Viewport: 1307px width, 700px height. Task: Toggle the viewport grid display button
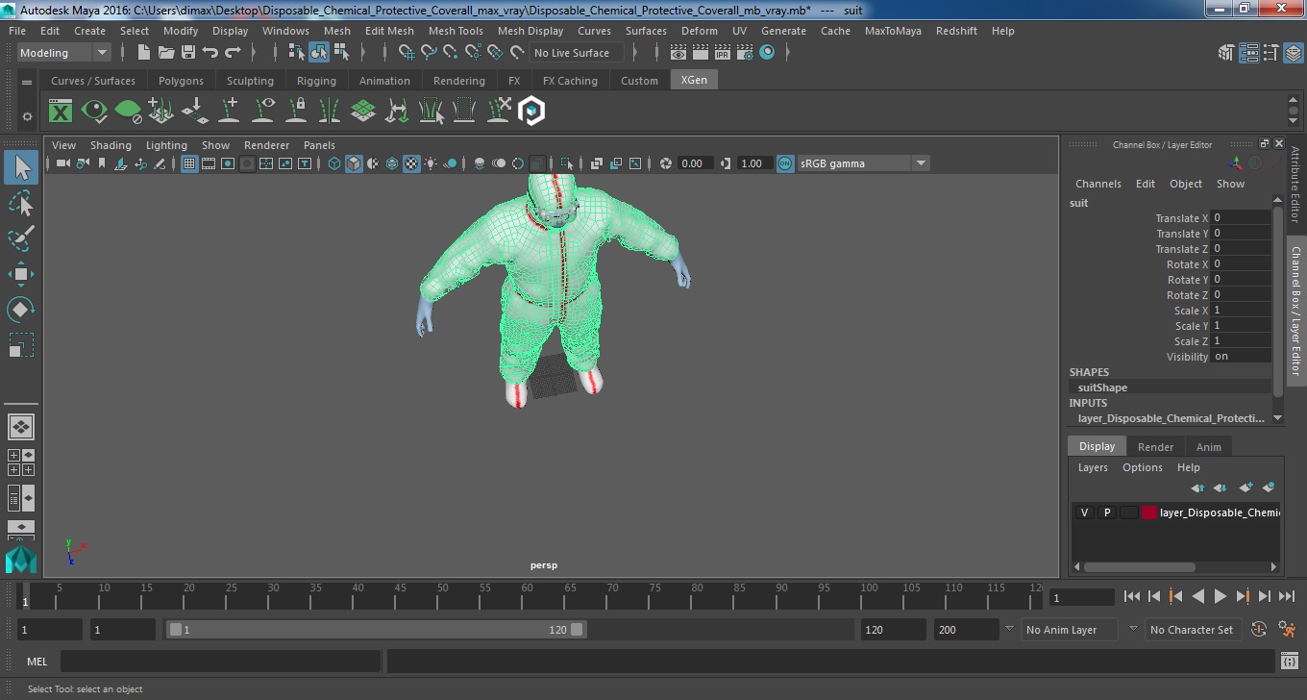pyautogui.click(x=189, y=163)
